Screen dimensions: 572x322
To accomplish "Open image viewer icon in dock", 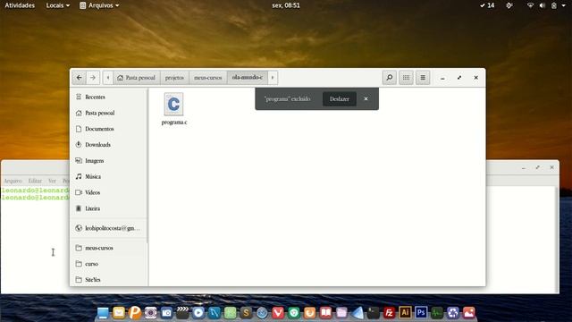I will tap(468, 312).
